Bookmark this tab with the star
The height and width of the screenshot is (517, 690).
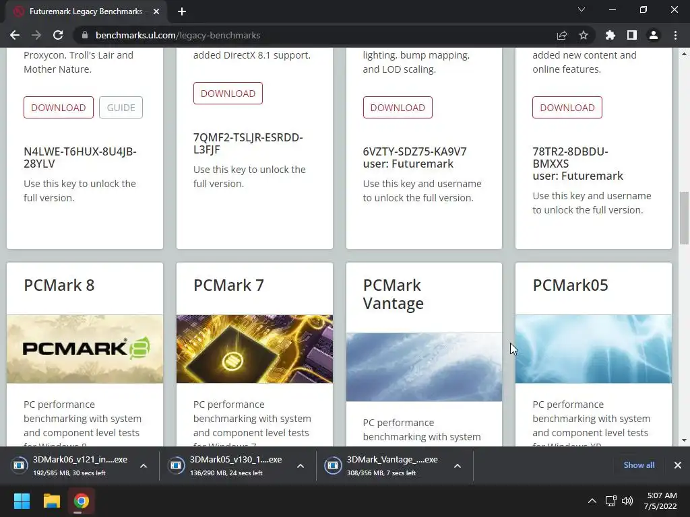pos(584,35)
